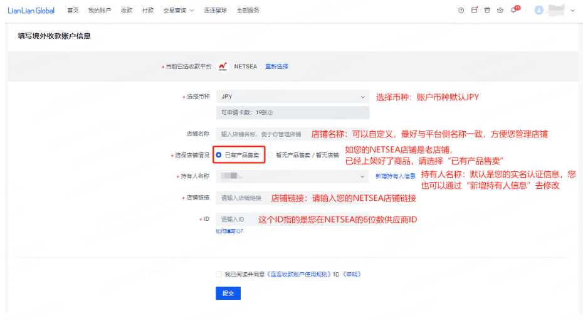
Task: Select the 已有产品售卖 radio option
Action: [x=219, y=155]
